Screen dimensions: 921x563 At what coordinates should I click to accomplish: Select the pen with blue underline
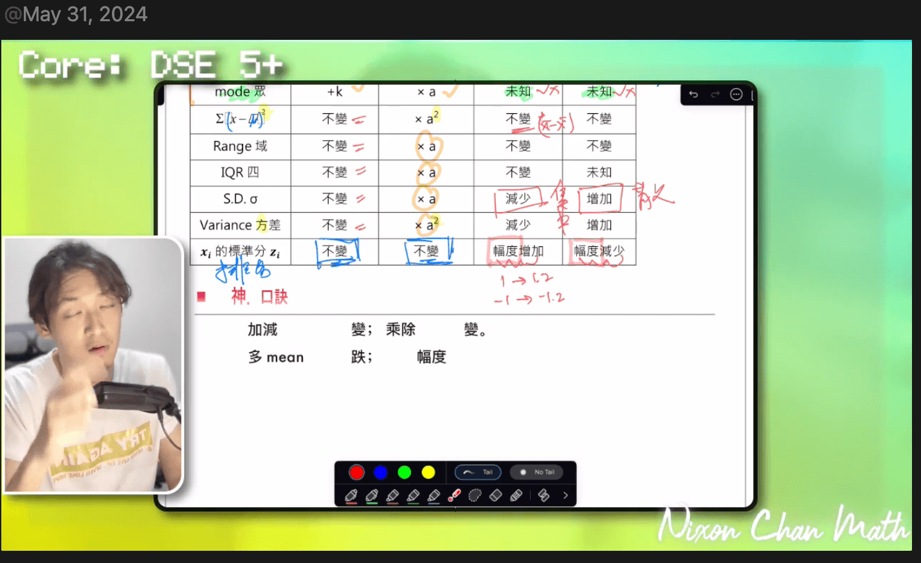[434, 496]
